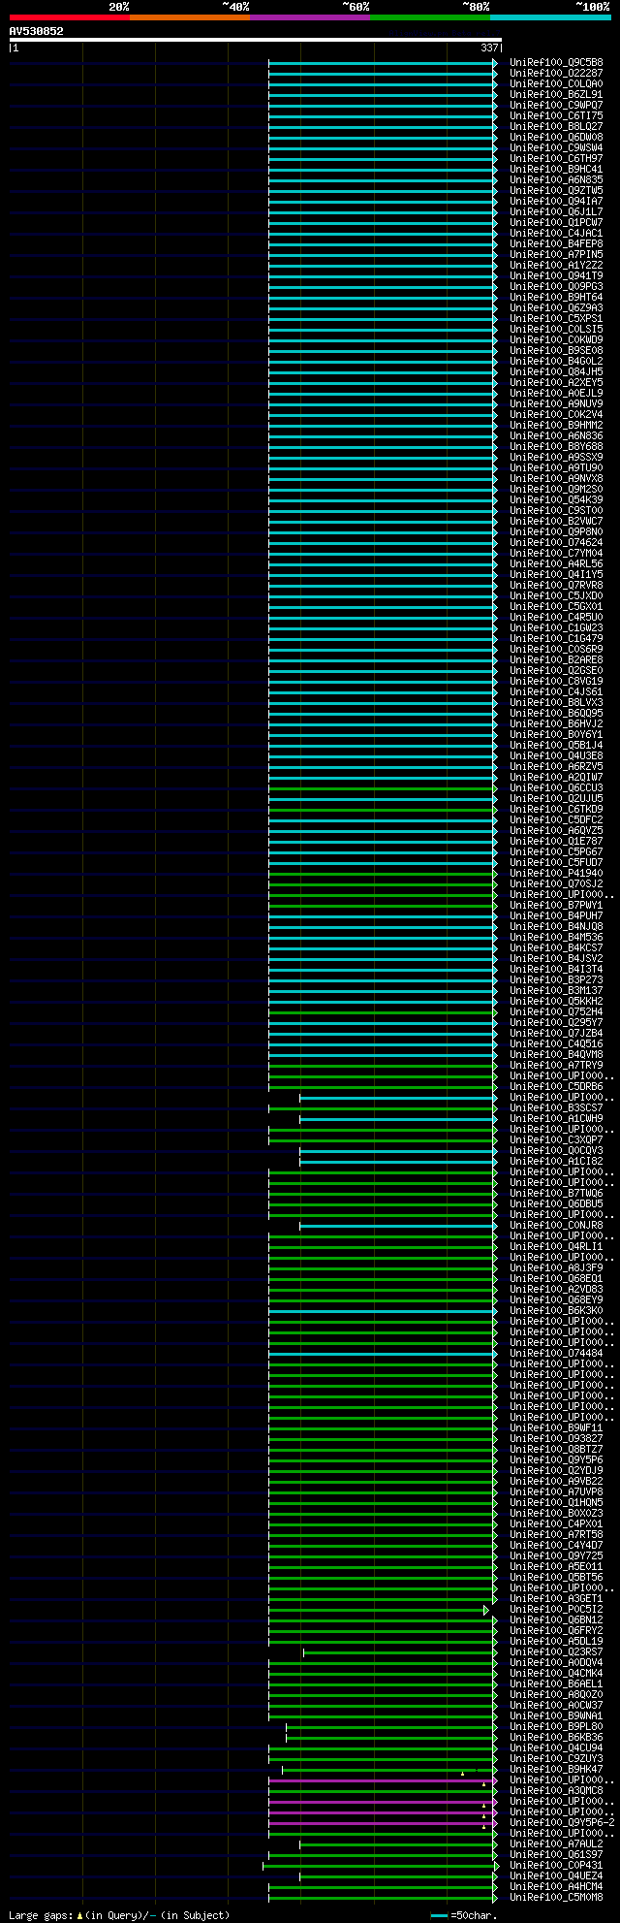Open hit UniRef100_Q9C5B8
This screenshot has height=1923, width=620.
coord(556,62)
